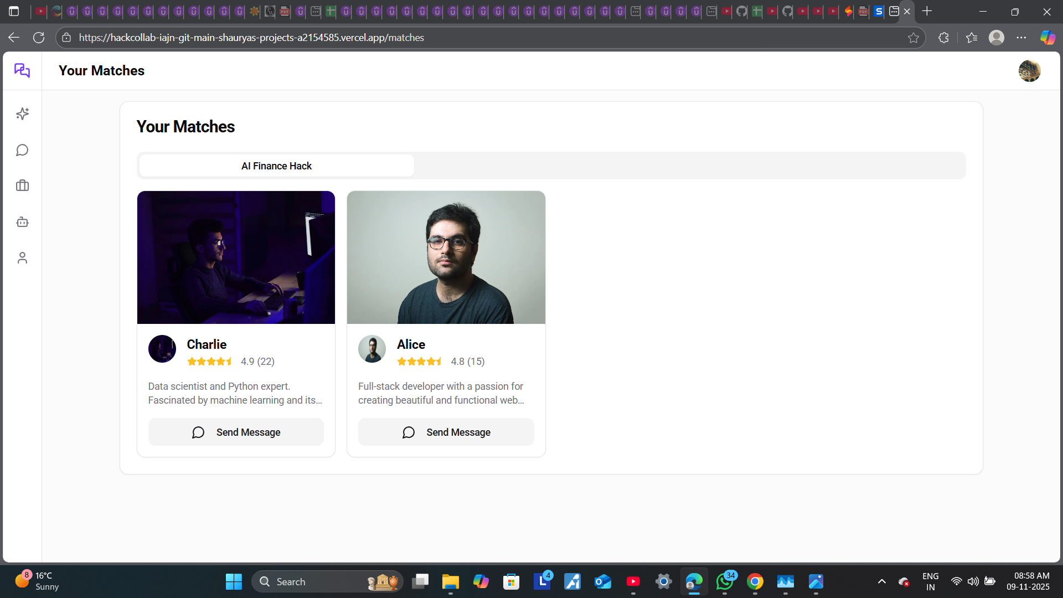1063x598 pixels.
Task: Select the AI Finance Hack tab
Action: [x=276, y=166]
